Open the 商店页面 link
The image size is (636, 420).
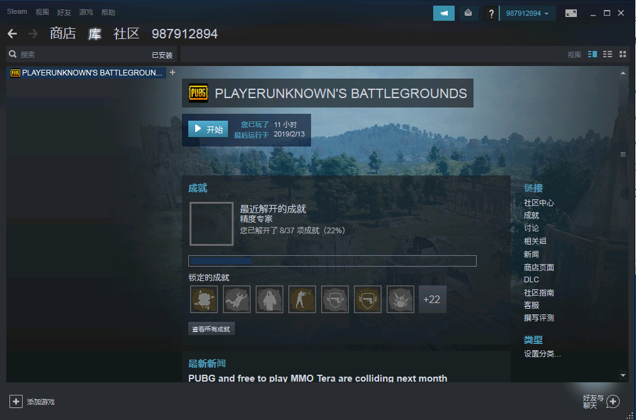tap(538, 267)
